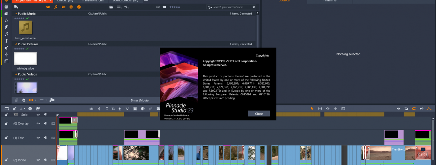Image resolution: width=436 pixels, height=165 pixels.
Task: Click the Close button in Copyrights dialog
Action: click(259, 114)
